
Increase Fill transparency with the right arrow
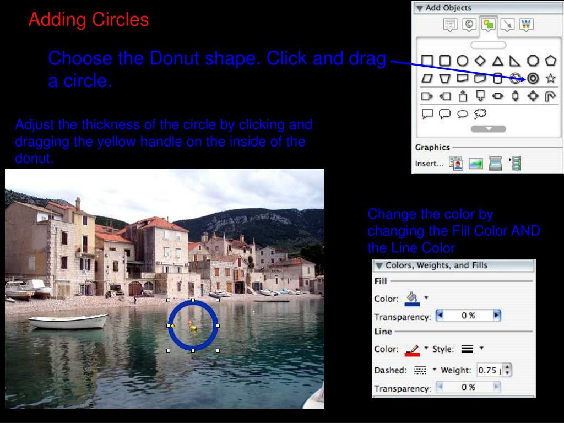[496, 316]
